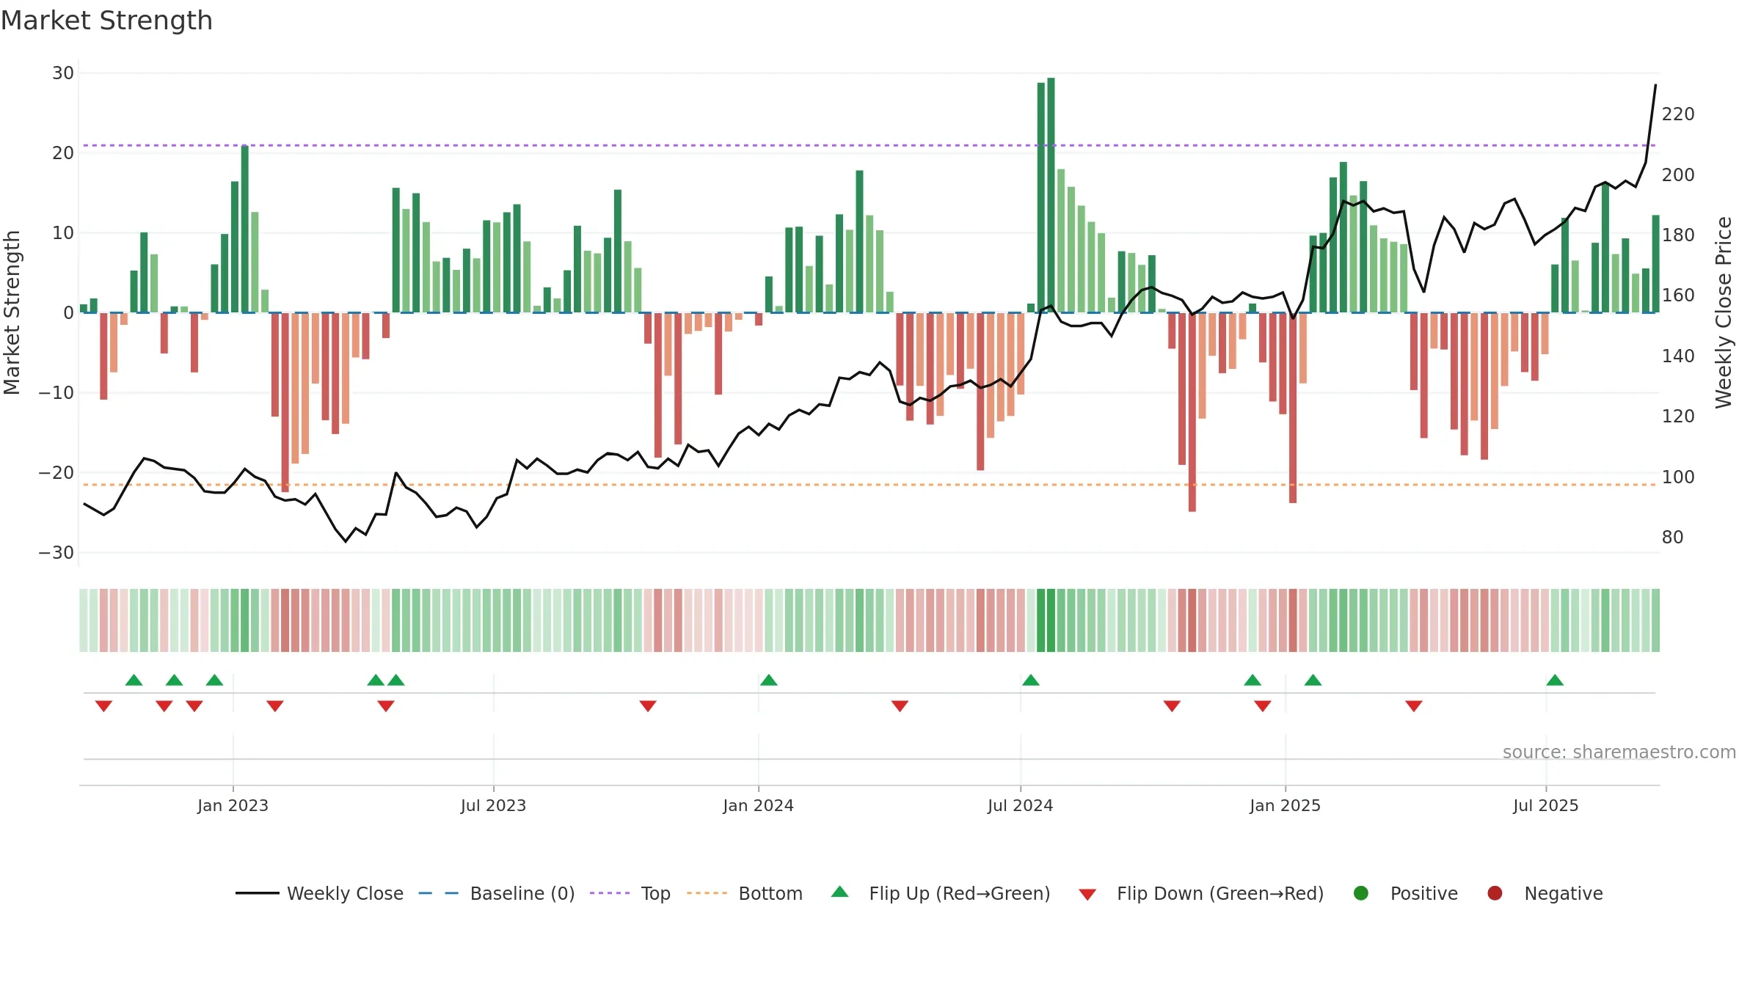1761x990 pixels.
Task: Select flip-down marker just before Jan 2025
Action: click(x=1263, y=705)
